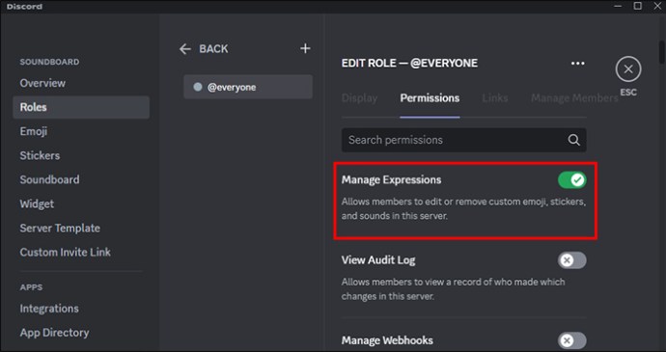The height and width of the screenshot is (352, 666).
Task: Open Emoji settings in sidebar
Action: (34, 131)
